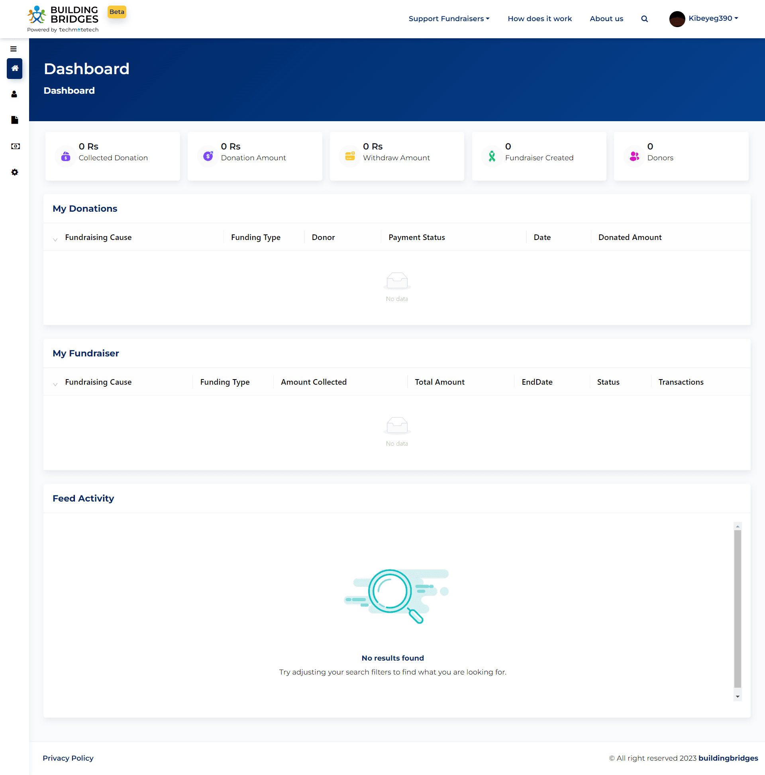Click the No results found message
This screenshot has height=775, width=765.
[x=392, y=658]
